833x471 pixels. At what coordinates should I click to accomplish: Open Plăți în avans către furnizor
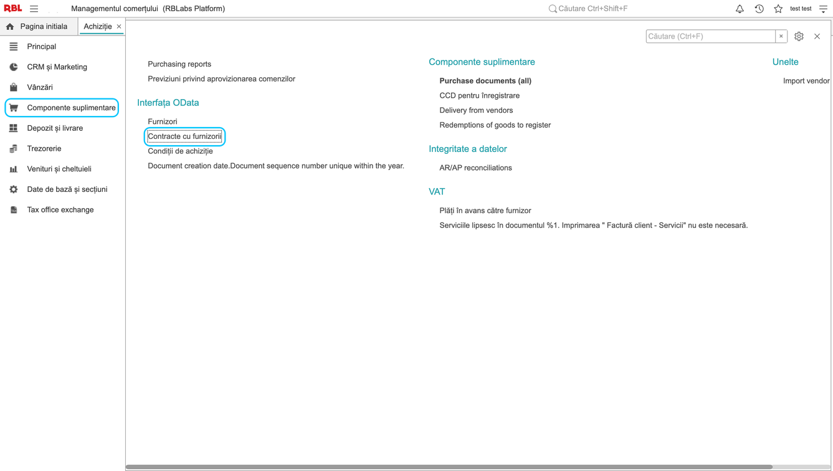point(485,211)
